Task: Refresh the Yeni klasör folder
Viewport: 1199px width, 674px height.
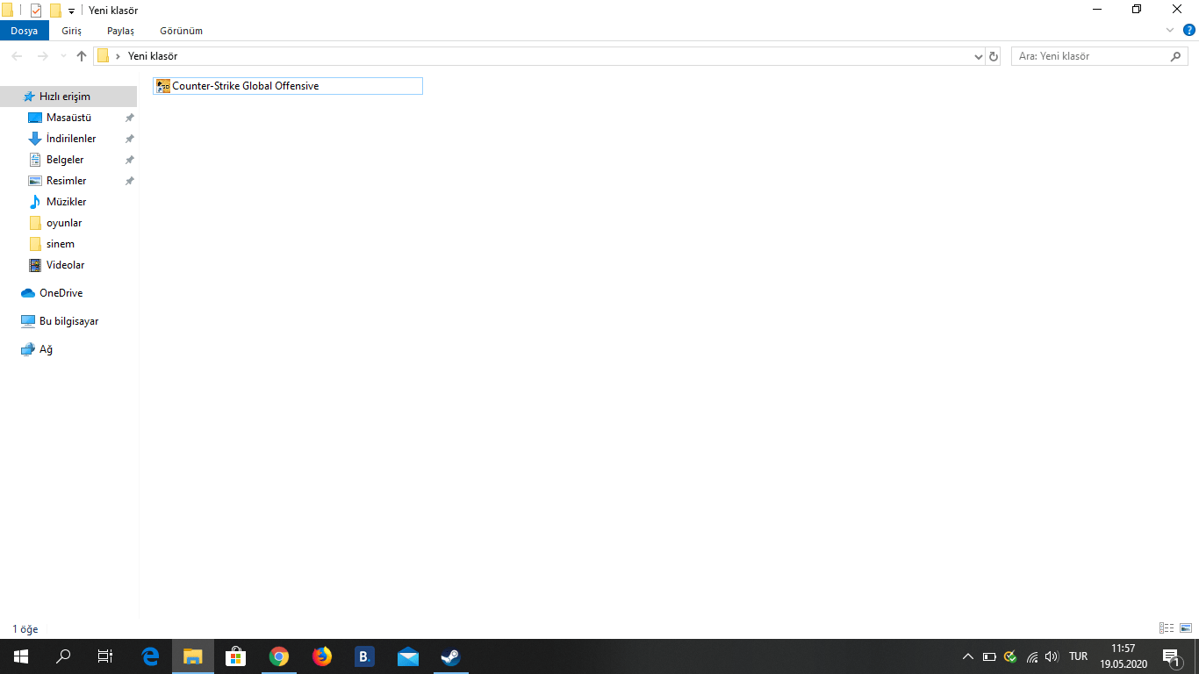Action: pyautogui.click(x=994, y=56)
